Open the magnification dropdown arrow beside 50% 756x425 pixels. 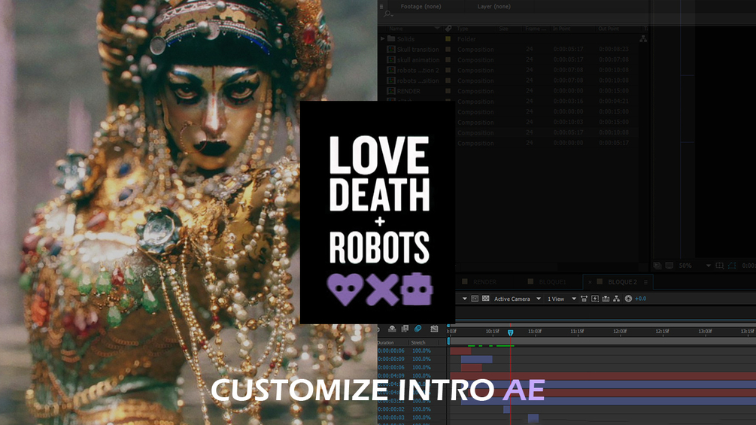[708, 266]
